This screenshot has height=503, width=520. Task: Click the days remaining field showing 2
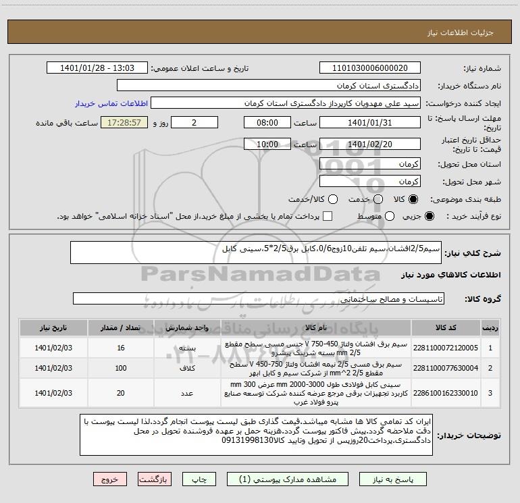click(x=194, y=122)
